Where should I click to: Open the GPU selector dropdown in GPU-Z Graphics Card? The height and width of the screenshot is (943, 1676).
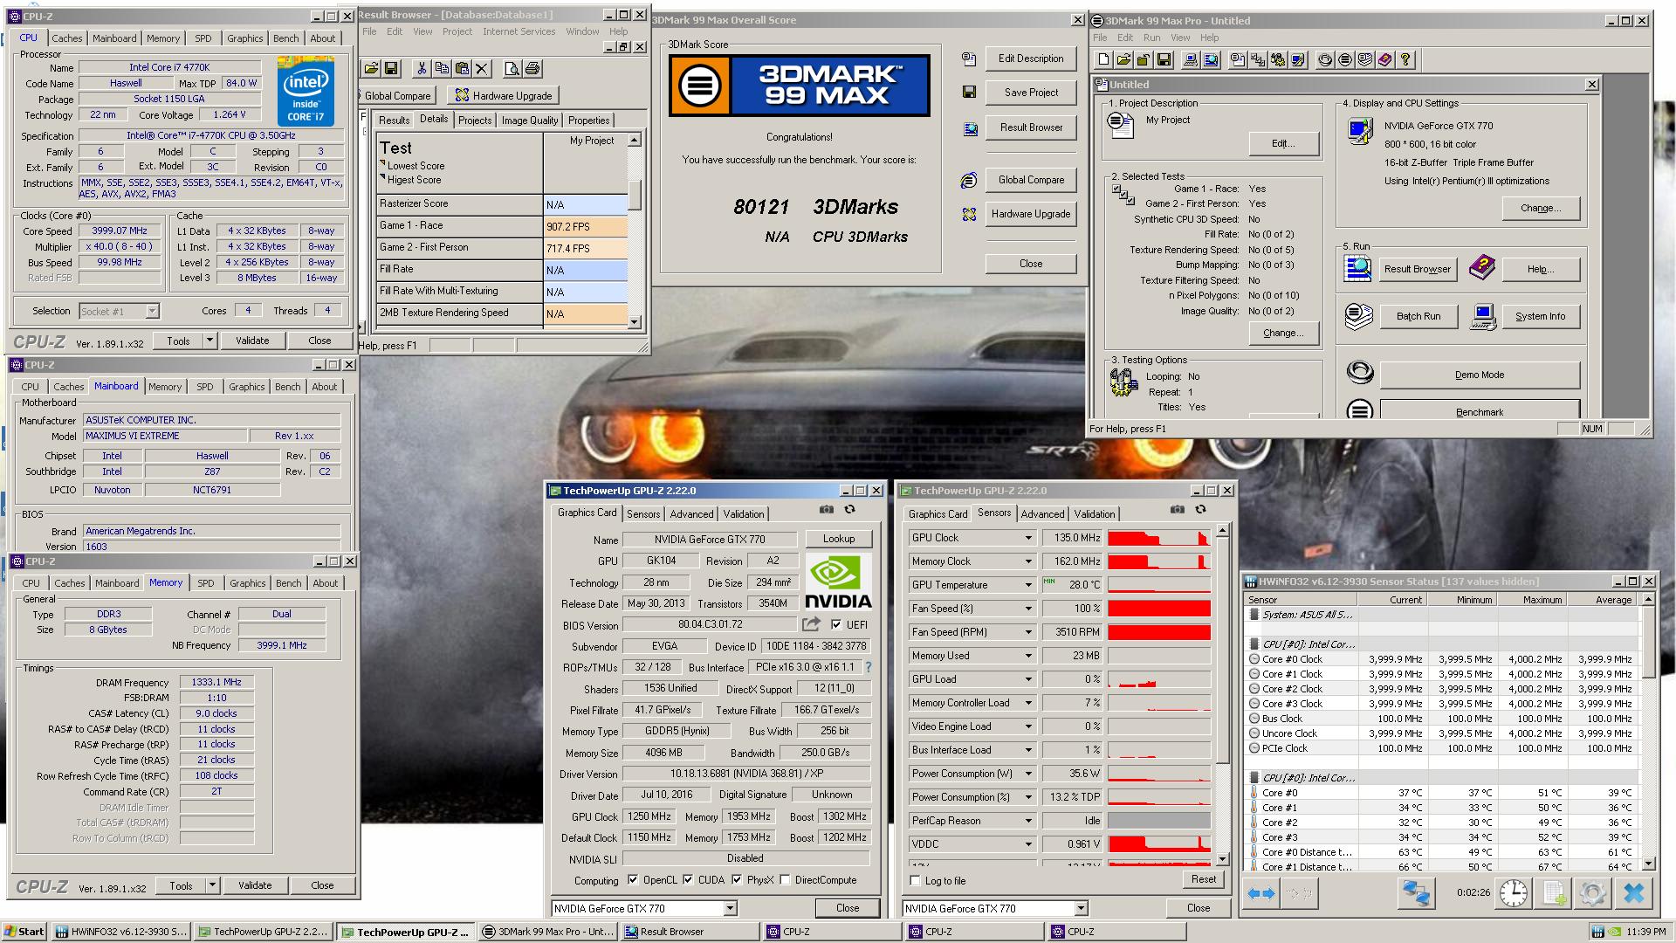730,908
